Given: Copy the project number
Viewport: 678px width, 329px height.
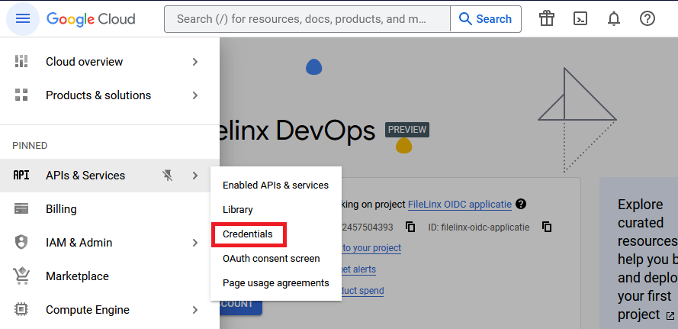Looking at the screenshot, I should [410, 227].
